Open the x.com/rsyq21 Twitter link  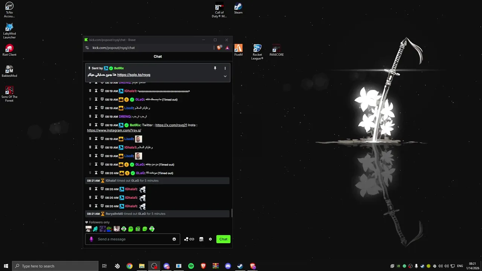(171, 125)
